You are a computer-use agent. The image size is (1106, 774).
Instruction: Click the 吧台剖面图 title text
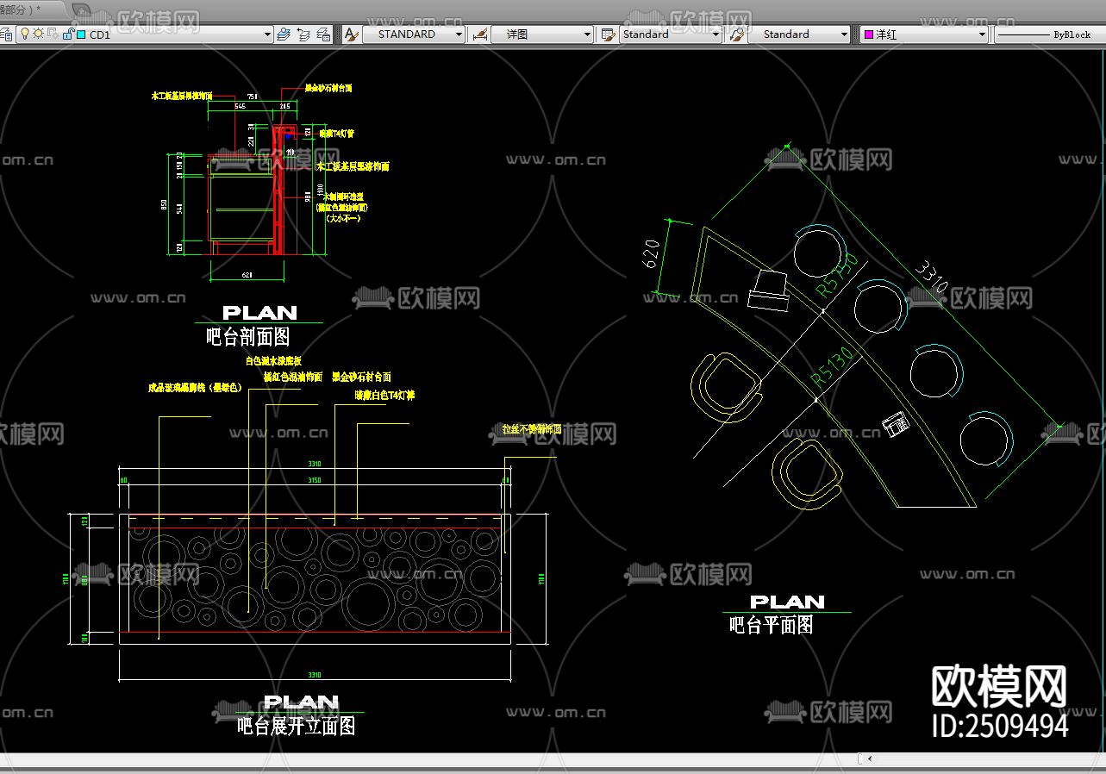(x=247, y=336)
